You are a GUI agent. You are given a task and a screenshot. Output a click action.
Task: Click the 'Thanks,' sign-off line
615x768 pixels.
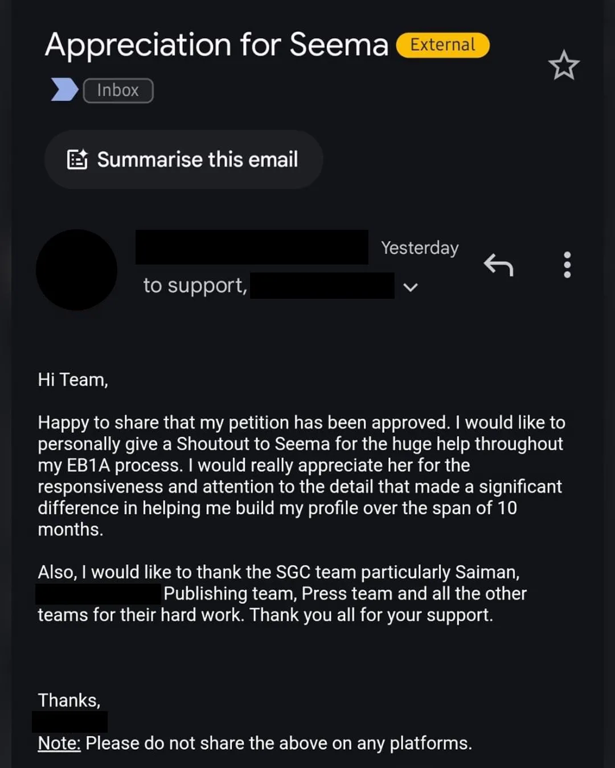(x=69, y=700)
